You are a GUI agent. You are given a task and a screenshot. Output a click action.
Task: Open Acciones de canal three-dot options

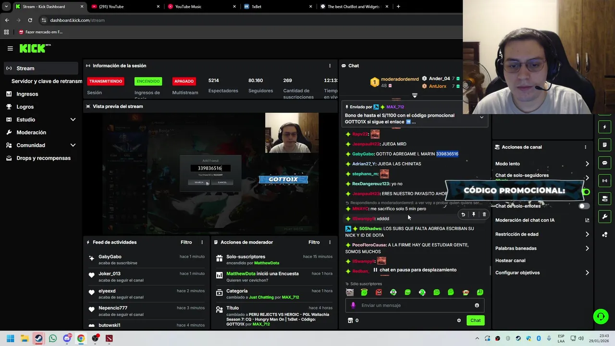pyautogui.click(x=585, y=147)
